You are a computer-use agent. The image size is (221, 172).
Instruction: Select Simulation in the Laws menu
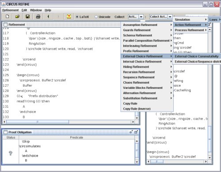[x=191, y=19]
